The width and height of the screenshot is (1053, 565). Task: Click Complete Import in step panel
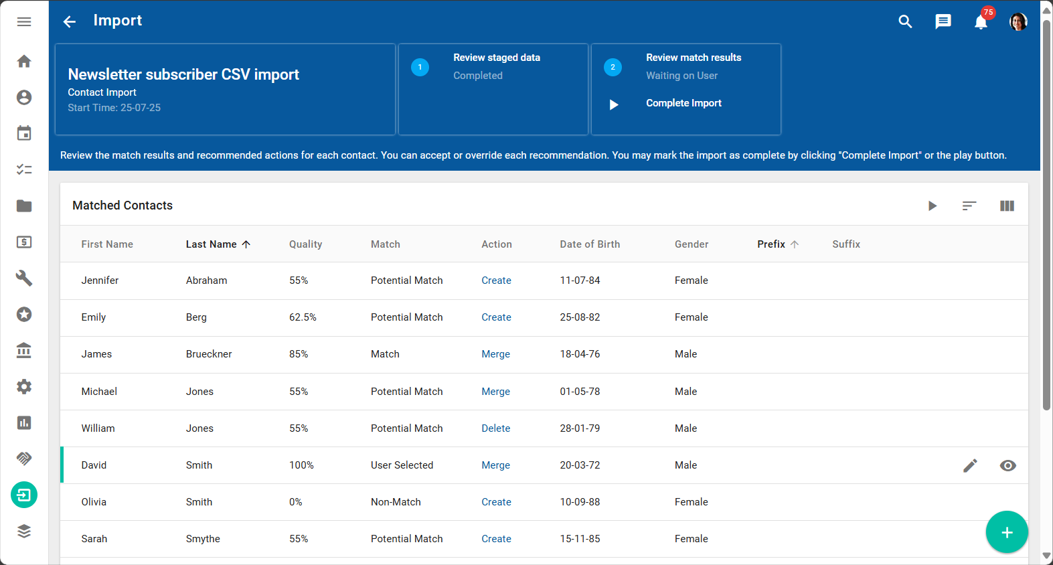click(683, 103)
